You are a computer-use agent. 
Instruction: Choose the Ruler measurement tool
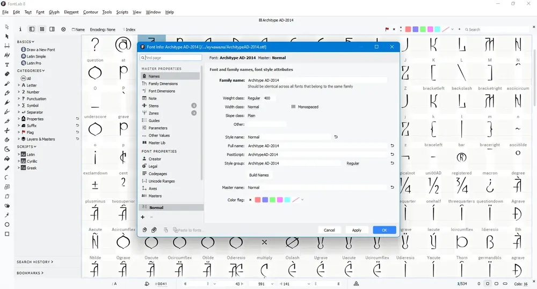tap(7, 168)
